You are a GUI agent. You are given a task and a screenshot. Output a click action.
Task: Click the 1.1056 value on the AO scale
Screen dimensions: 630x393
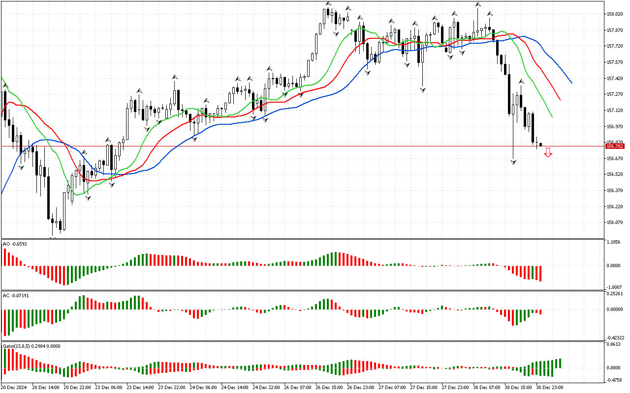[x=614, y=243]
